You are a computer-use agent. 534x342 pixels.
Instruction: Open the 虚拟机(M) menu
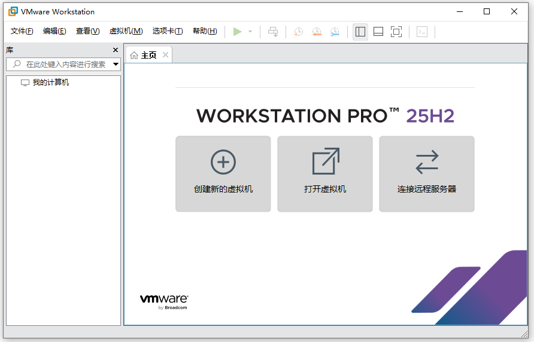126,31
